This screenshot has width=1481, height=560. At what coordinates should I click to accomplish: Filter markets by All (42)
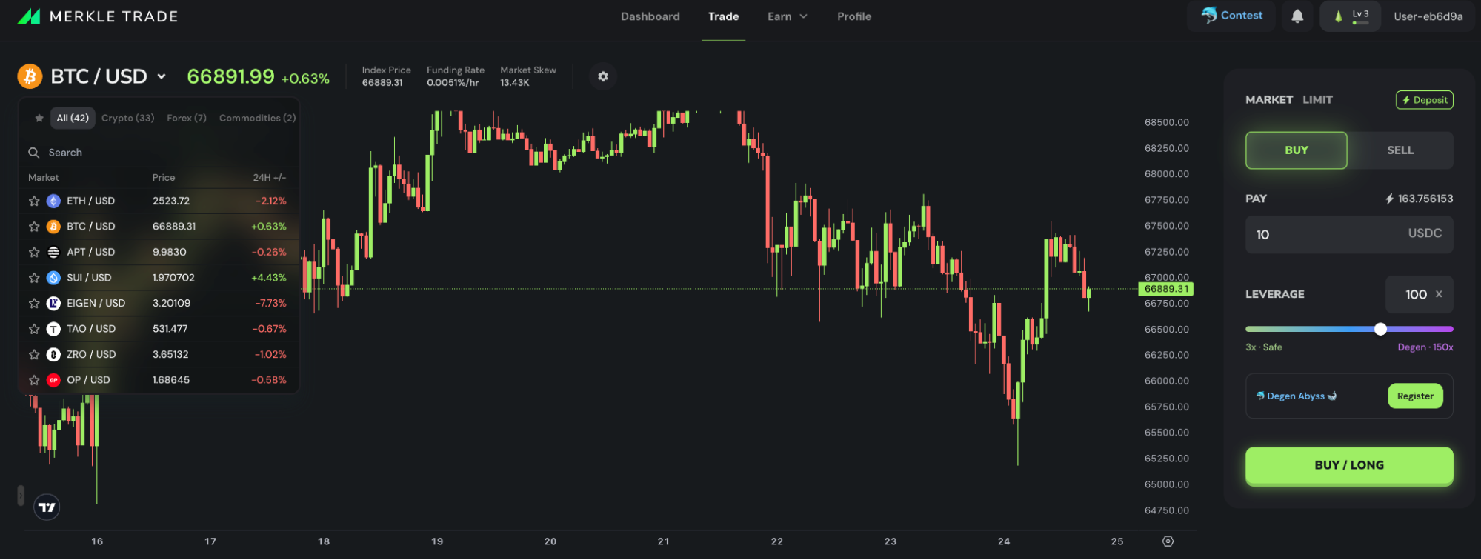click(73, 118)
